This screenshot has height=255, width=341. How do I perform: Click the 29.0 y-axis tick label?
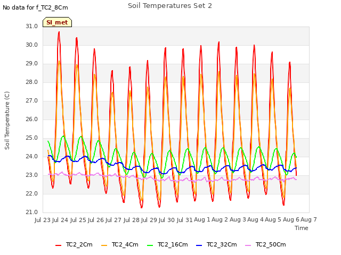click(32, 64)
